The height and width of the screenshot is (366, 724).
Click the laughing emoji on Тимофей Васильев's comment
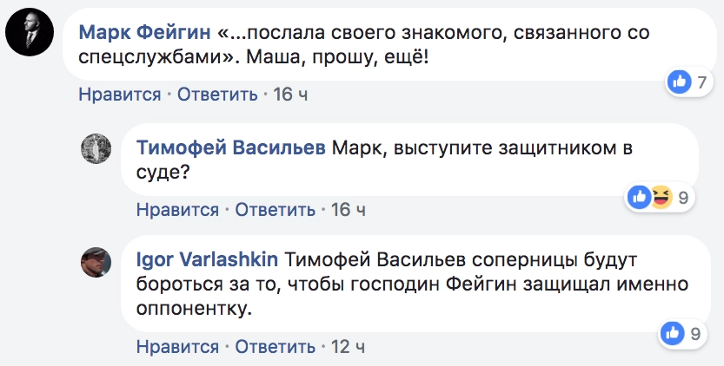(661, 198)
